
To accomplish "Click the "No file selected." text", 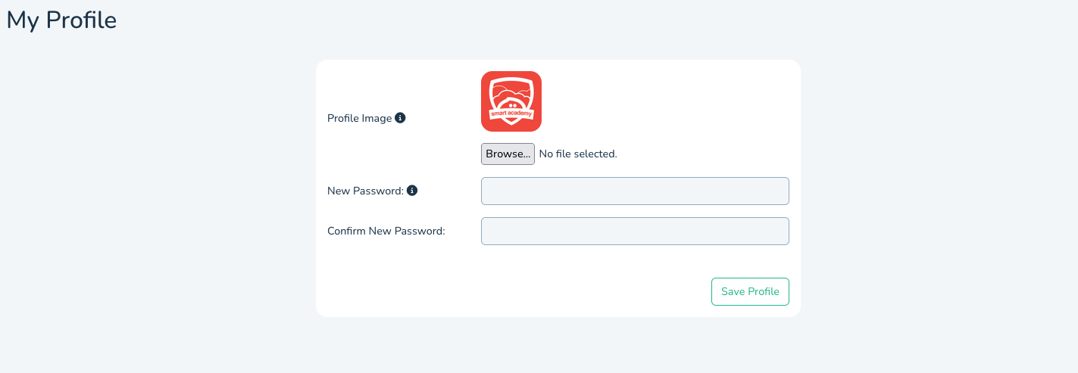I will pyautogui.click(x=578, y=154).
